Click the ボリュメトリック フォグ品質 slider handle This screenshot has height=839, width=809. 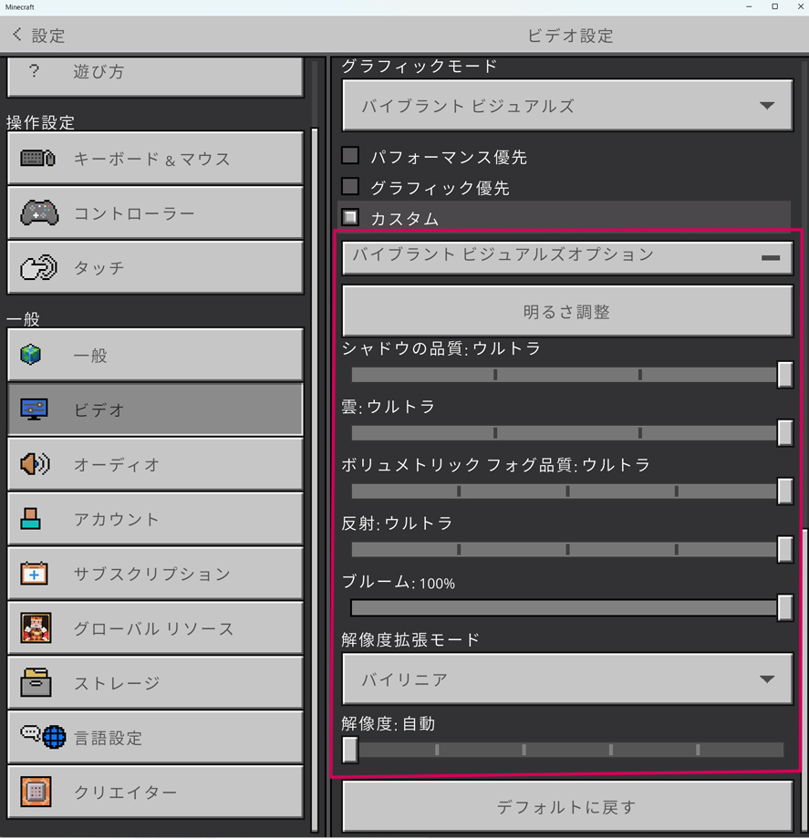coord(785,491)
